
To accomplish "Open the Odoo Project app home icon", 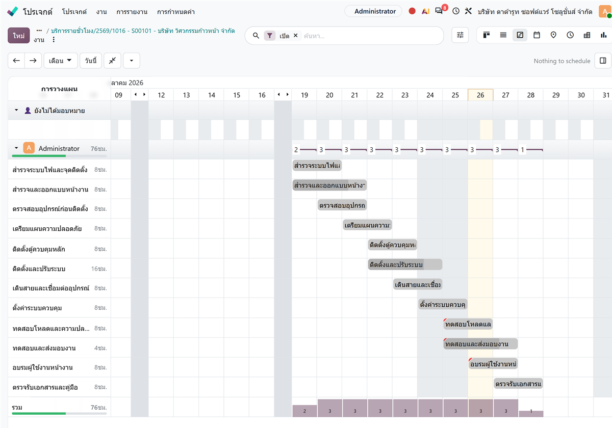I will click(13, 11).
